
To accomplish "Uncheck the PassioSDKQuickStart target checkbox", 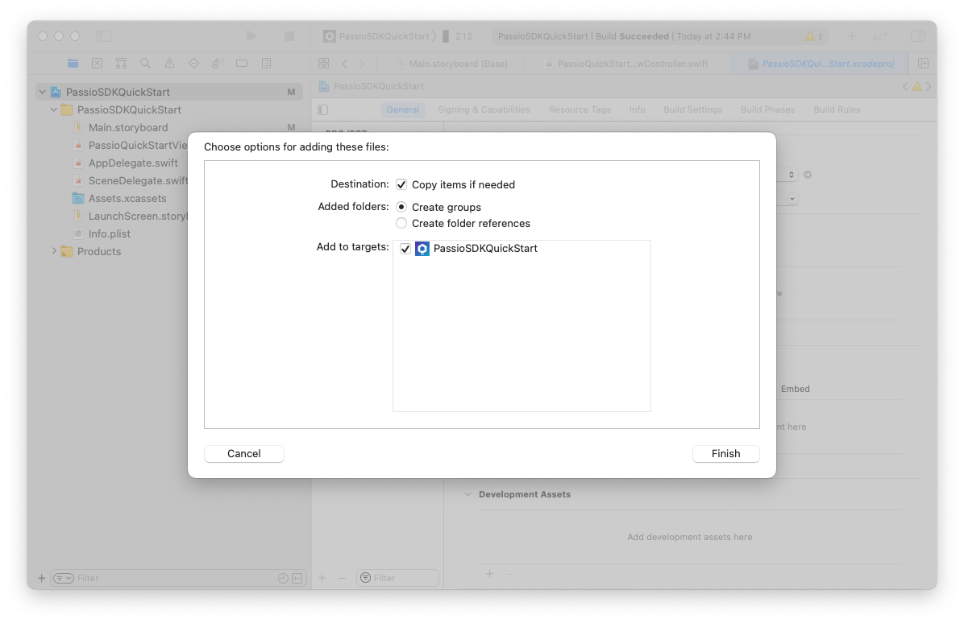I will tap(405, 249).
